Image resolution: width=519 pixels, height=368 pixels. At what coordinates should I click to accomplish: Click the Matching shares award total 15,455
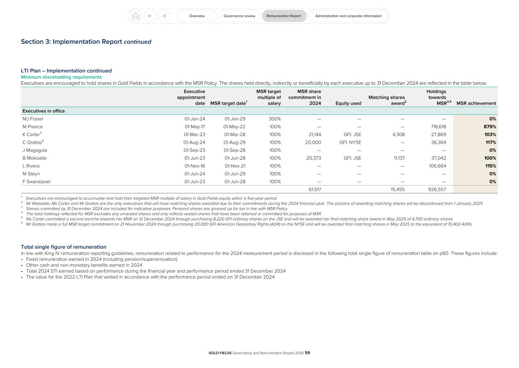point(398,189)
